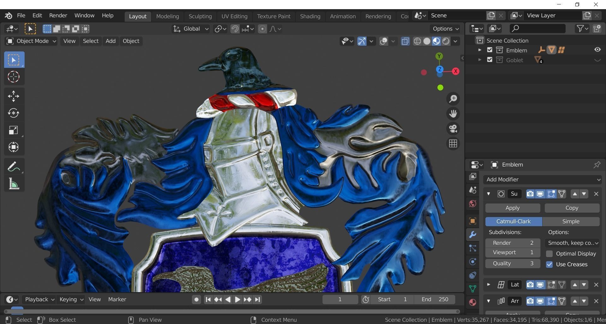
Task: Pin the Emblem properties panel
Action: coord(597,165)
